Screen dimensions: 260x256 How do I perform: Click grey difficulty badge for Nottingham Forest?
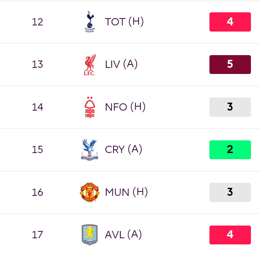pyautogui.click(x=230, y=107)
